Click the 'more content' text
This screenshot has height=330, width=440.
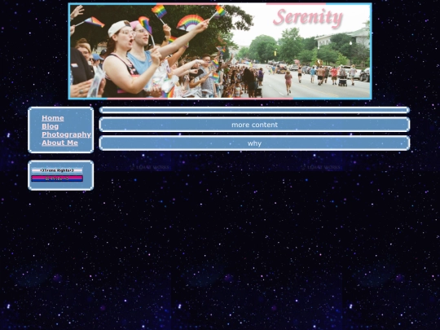click(254, 125)
